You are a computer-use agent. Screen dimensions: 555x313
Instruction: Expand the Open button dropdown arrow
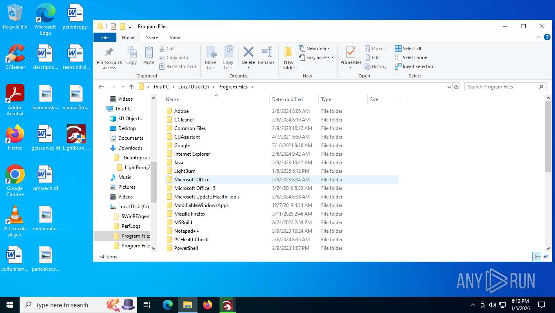pos(386,48)
